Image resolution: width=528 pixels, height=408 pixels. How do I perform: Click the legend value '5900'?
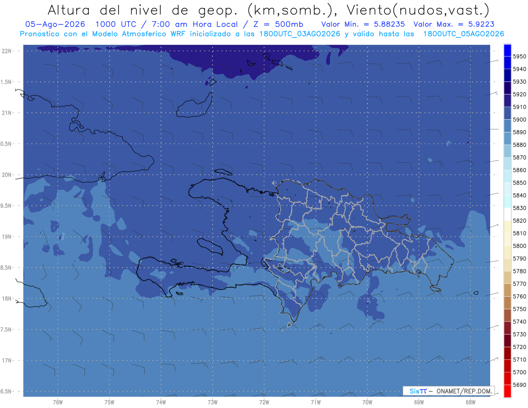(x=520, y=119)
